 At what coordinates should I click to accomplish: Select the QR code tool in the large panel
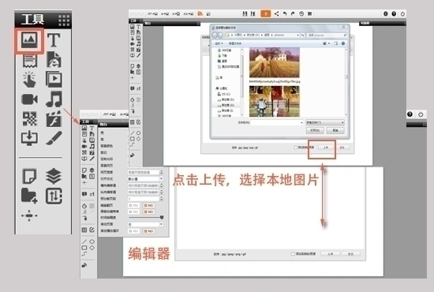(x=29, y=119)
